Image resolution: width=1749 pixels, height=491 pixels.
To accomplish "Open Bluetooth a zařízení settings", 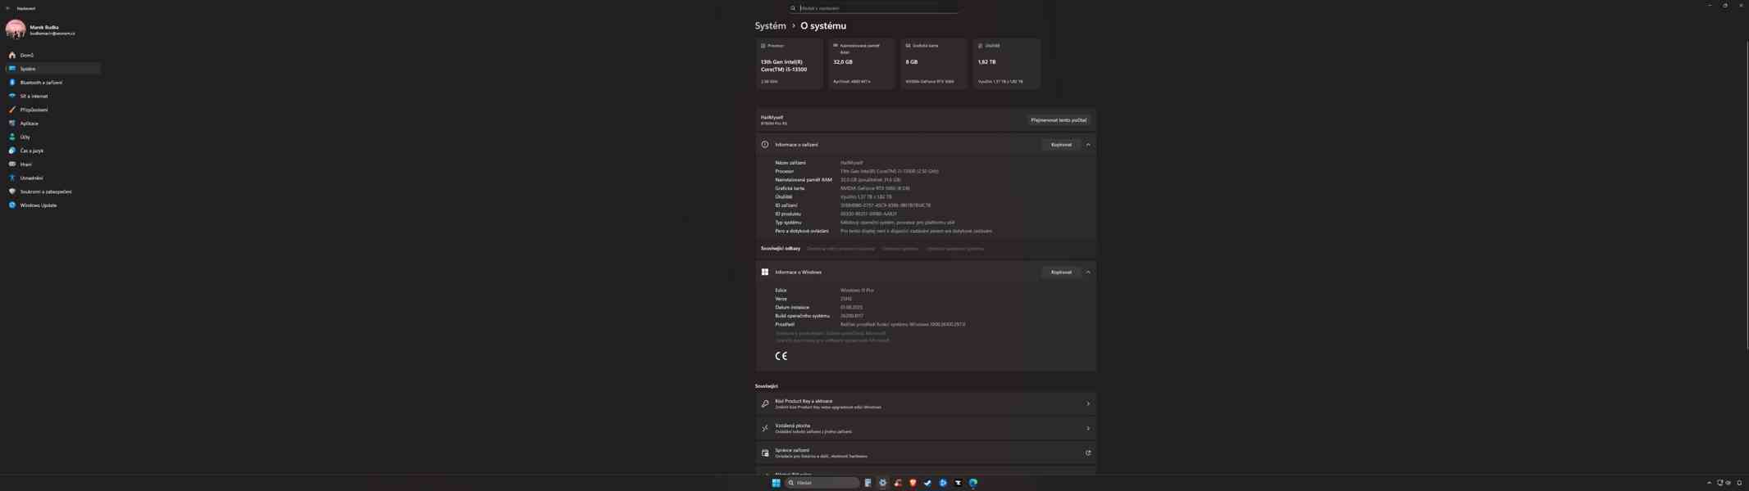I will pos(52,83).
